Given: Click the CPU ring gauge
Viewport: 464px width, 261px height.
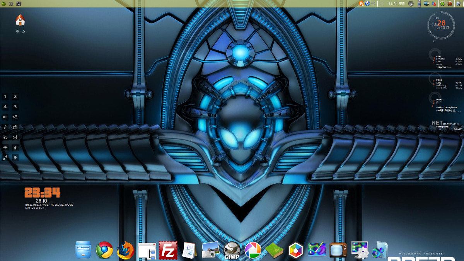Looking at the screenshot, I should [x=435, y=54].
